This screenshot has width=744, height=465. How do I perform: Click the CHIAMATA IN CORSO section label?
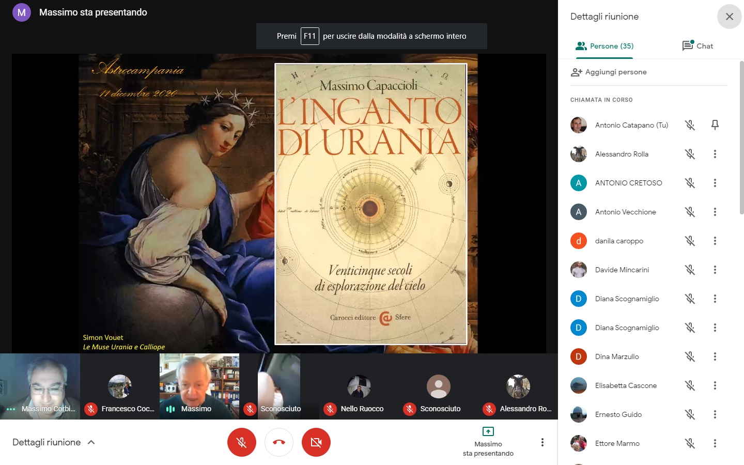601,100
